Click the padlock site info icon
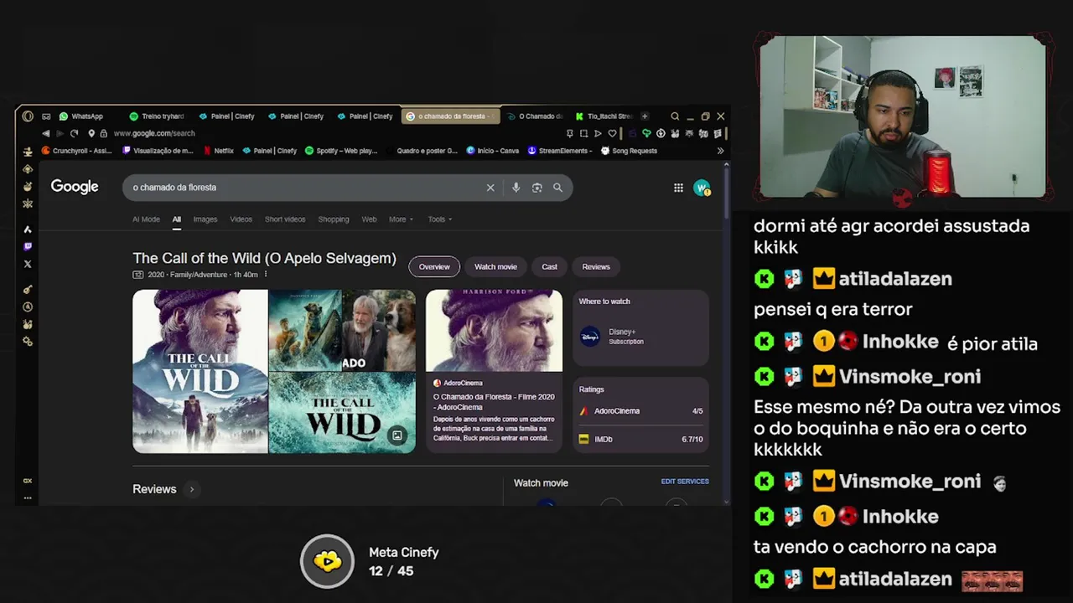This screenshot has height=603, width=1073. tap(103, 133)
